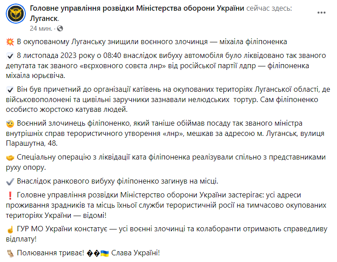
Task: Click the 'Слава Україні!' text
Action: tap(137, 253)
